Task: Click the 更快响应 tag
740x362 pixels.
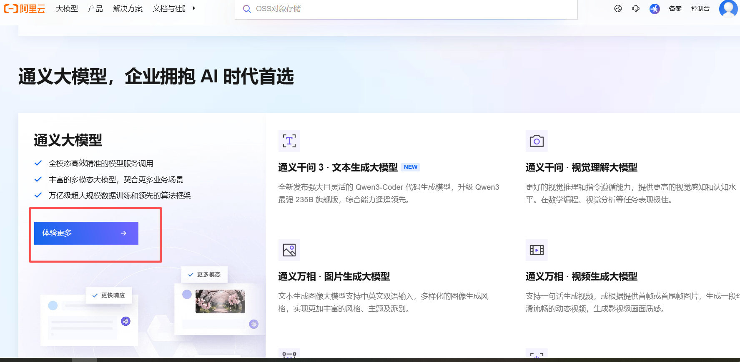Action: [109, 295]
